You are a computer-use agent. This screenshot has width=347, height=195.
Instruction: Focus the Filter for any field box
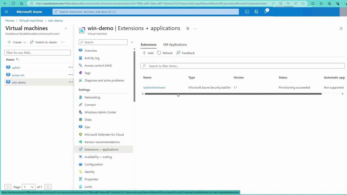37,53
